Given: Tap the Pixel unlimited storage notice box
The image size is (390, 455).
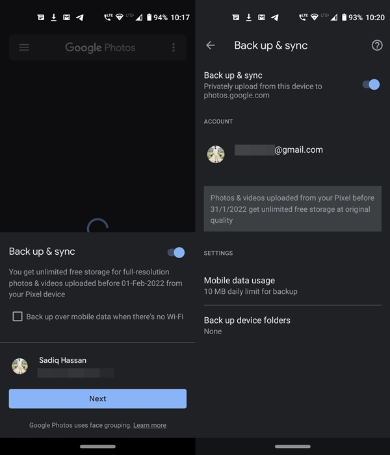Looking at the screenshot, I should point(292,209).
